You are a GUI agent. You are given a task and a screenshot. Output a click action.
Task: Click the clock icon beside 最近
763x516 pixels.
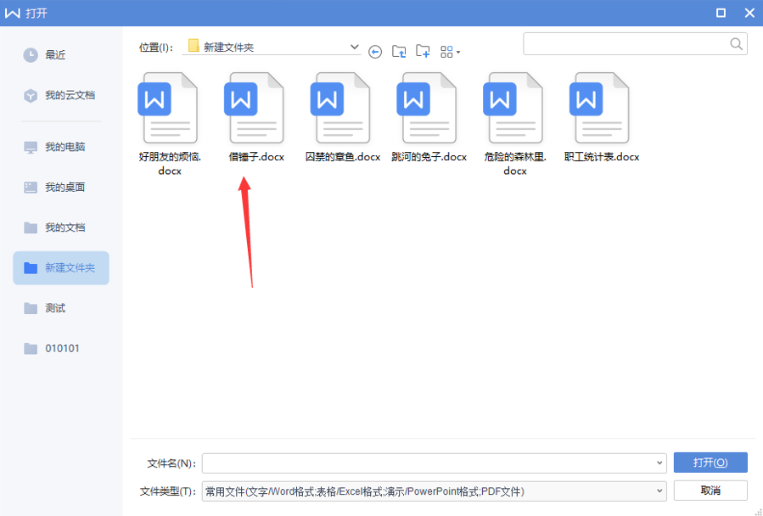pyautogui.click(x=31, y=55)
